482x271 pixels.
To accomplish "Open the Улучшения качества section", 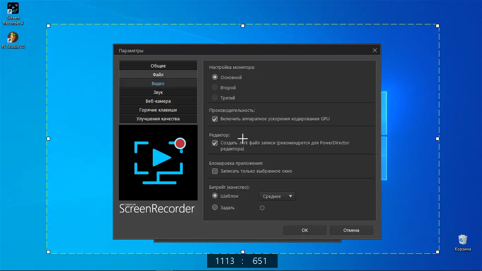I will tap(158, 119).
